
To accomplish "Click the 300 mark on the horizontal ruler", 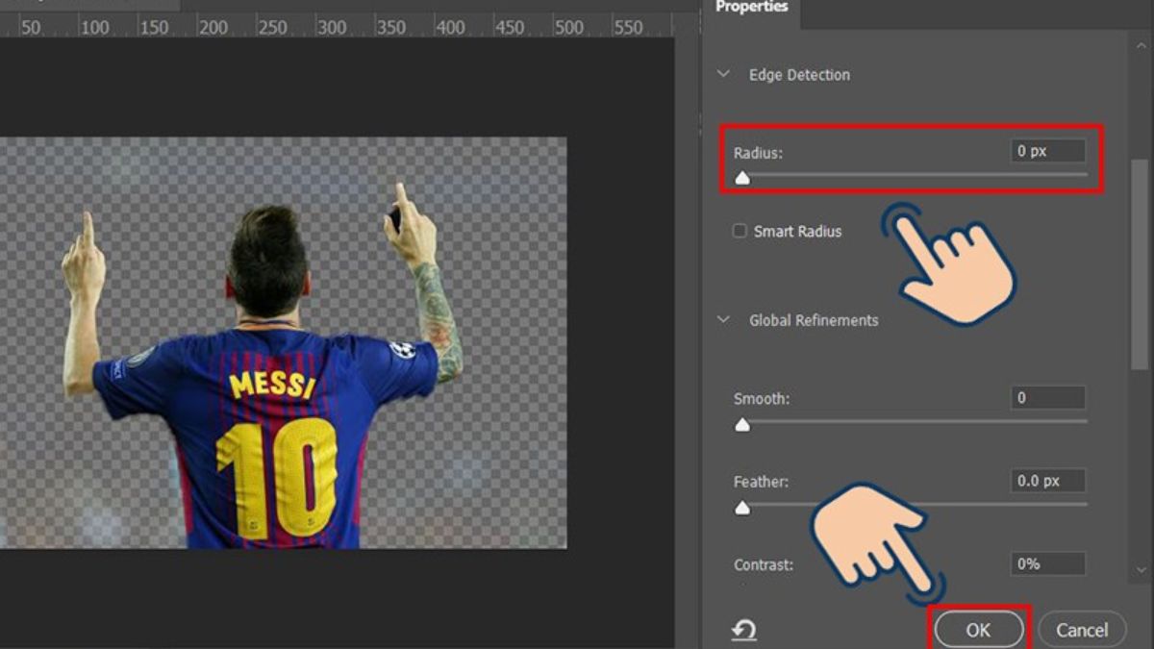I will [331, 28].
